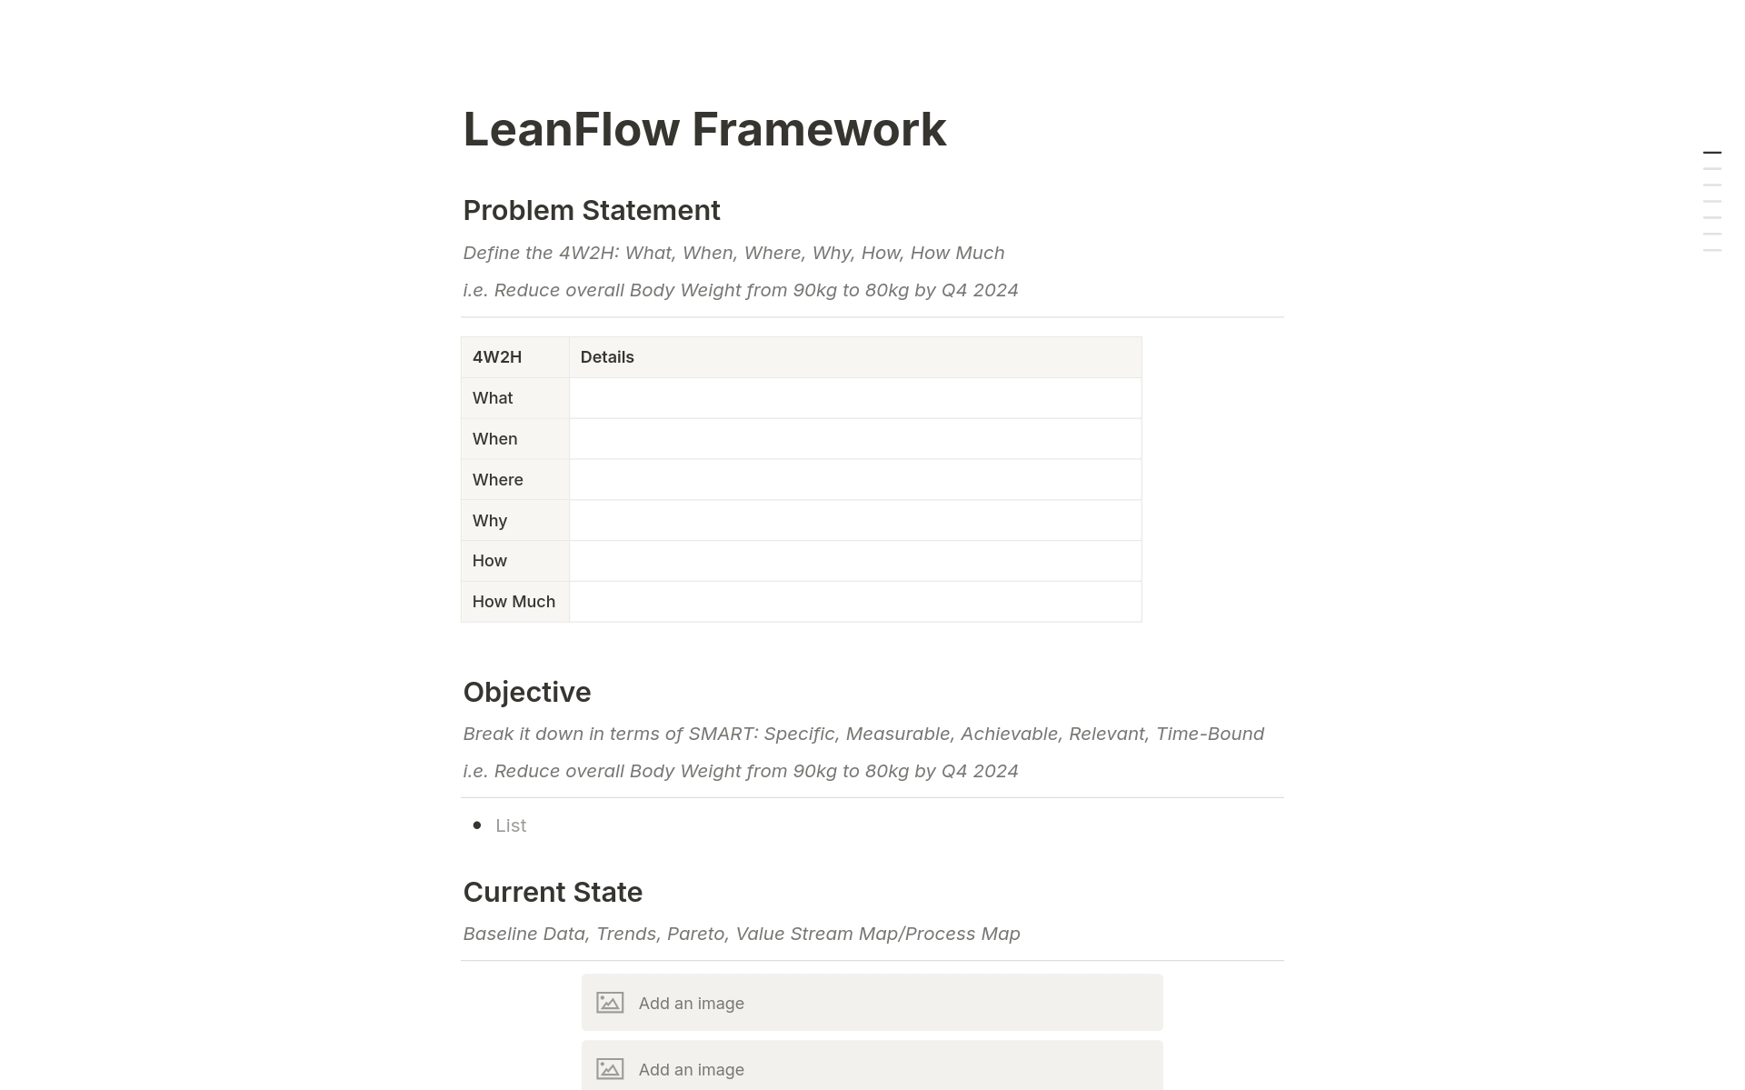The image size is (1745, 1090).
Task: Click the second faint outline marker below the dark one
Action: coord(1712,185)
